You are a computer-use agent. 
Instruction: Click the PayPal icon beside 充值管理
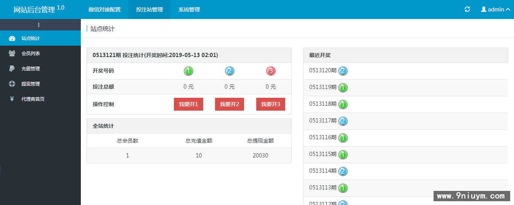[12, 69]
